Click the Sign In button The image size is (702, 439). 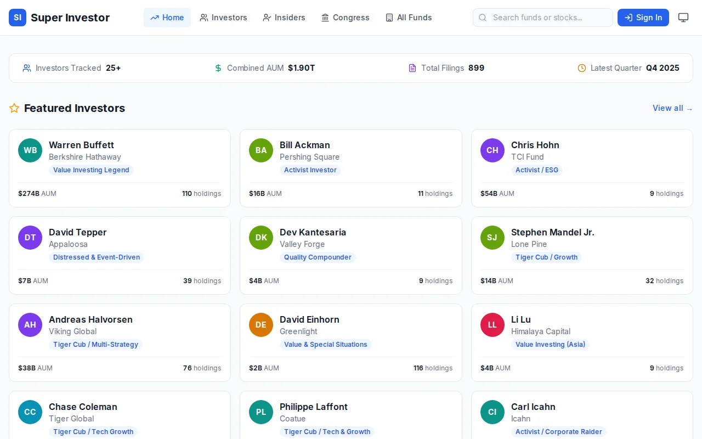[x=643, y=18]
